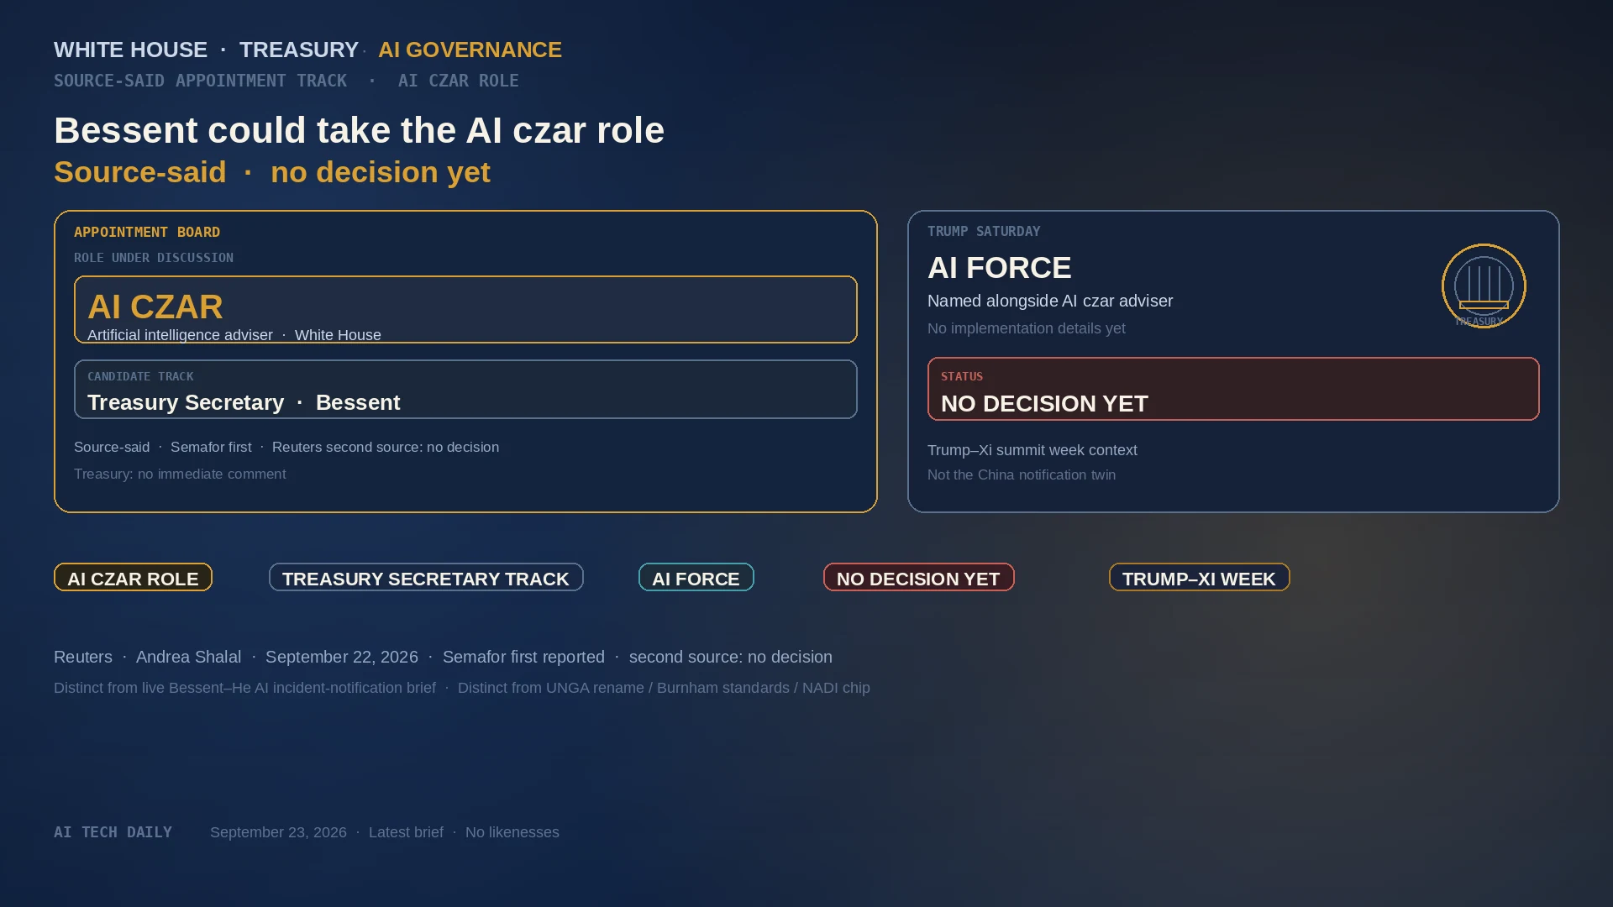Click 'Named alongside AI czar adviser' text
This screenshot has height=907, width=1613.
1050,301
